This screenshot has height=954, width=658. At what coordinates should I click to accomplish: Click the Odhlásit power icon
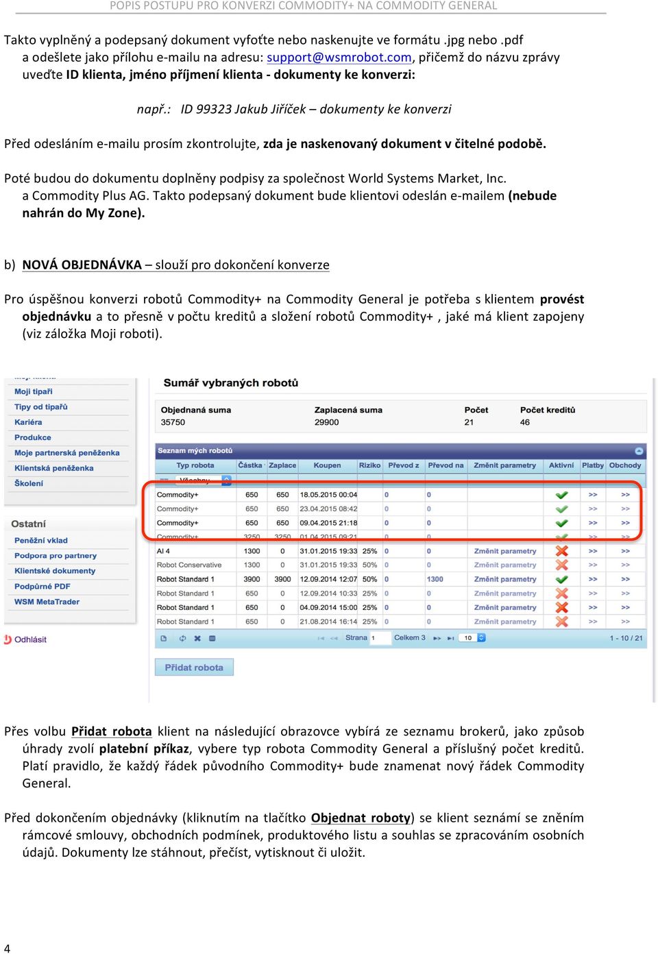click(x=8, y=639)
